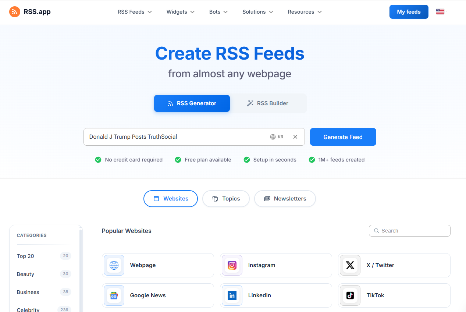Click the Webpage globe icon

pyautogui.click(x=114, y=265)
